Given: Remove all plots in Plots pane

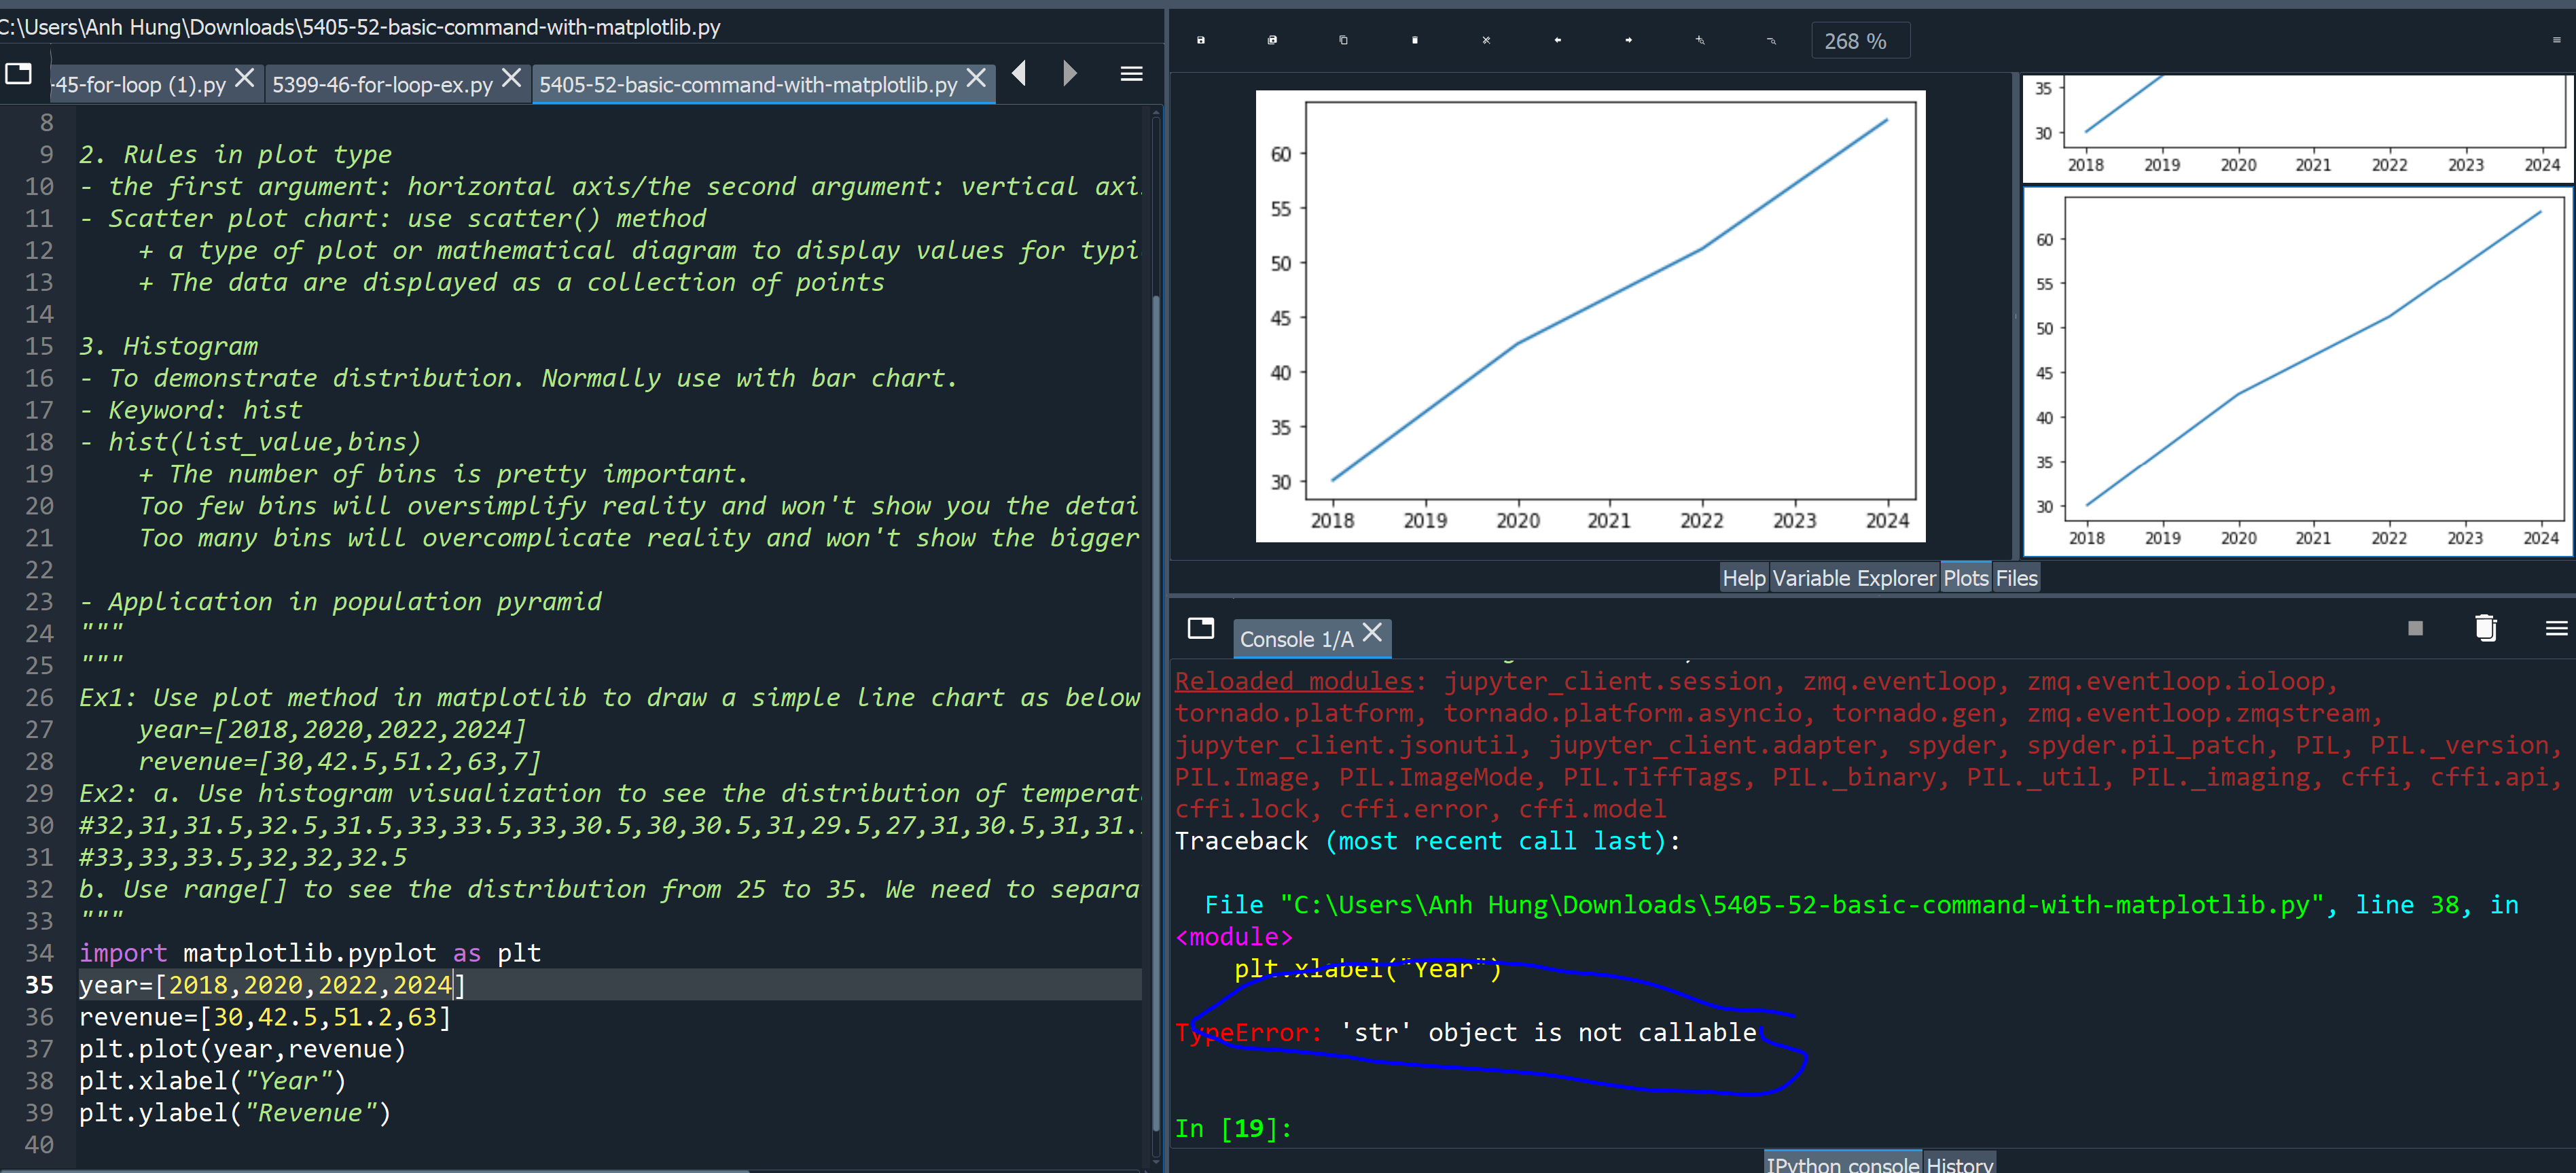Looking at the screenshot, I should [x=1486, y=40].
